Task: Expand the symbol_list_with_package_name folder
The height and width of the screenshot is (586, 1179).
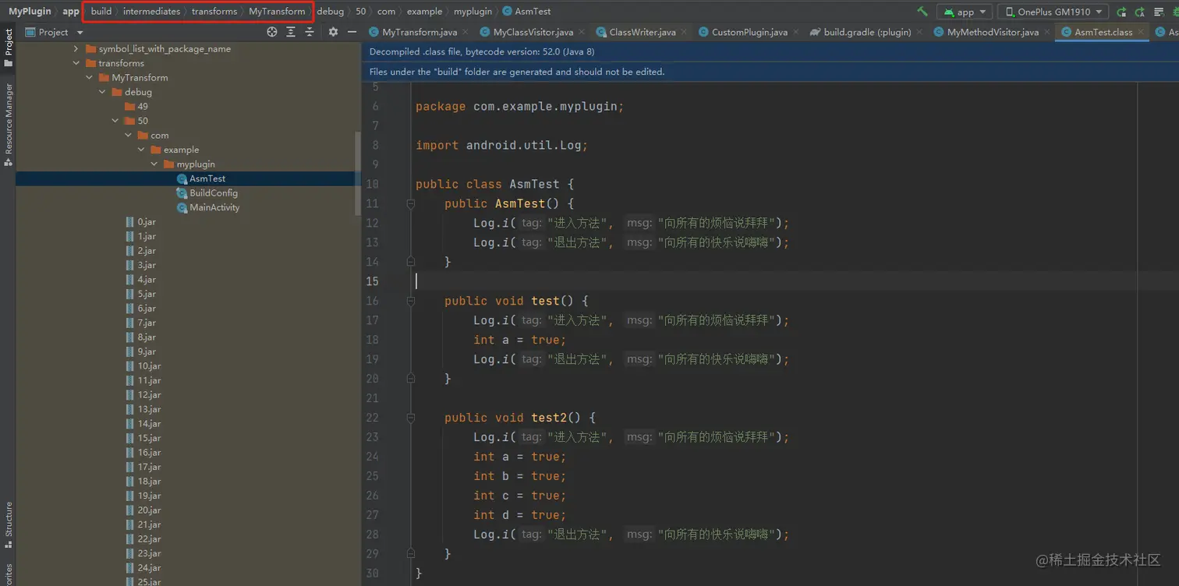Action: (76, 48)
